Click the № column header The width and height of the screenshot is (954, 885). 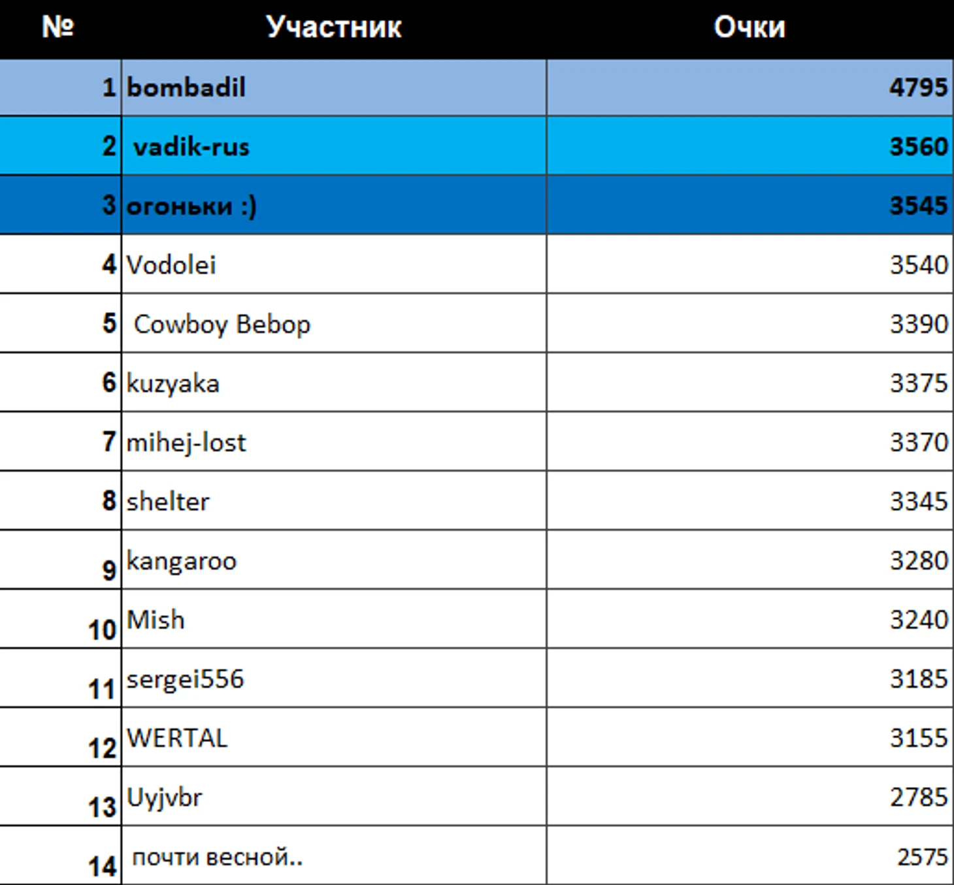pyautogui.click(x=59, y=27)
